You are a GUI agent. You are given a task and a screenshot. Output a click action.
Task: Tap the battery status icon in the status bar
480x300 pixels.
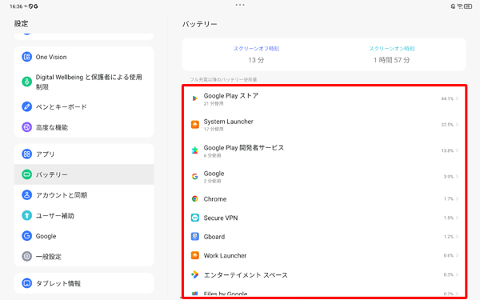tap(468, 6)
